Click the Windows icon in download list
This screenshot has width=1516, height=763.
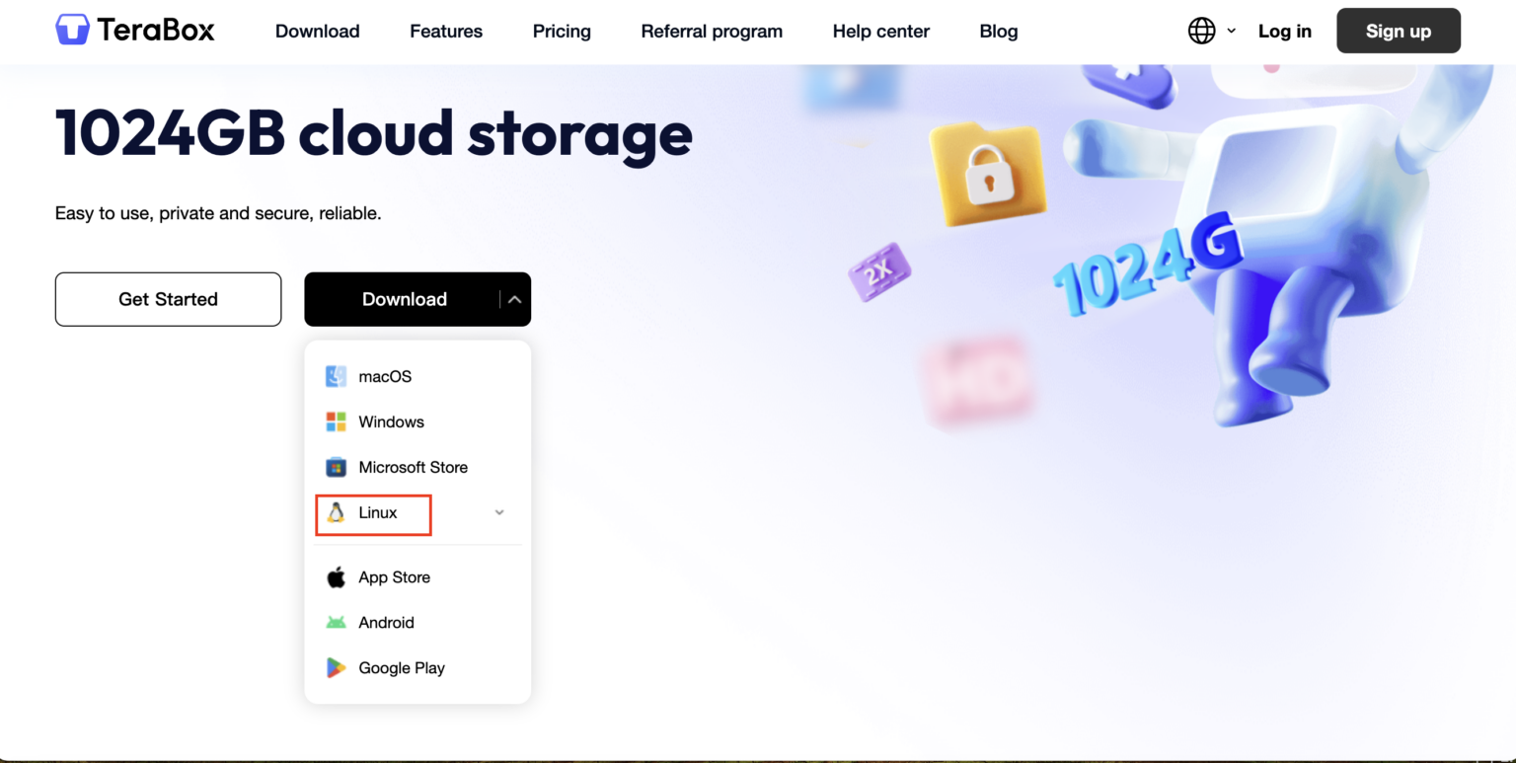[336, 421]
